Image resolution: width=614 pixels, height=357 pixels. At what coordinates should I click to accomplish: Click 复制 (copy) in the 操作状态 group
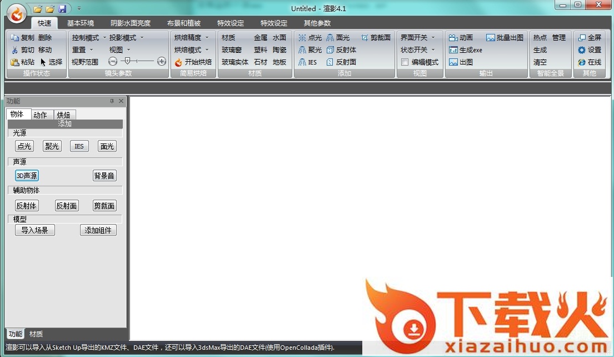pyautogui.click(x=23, y=38)
